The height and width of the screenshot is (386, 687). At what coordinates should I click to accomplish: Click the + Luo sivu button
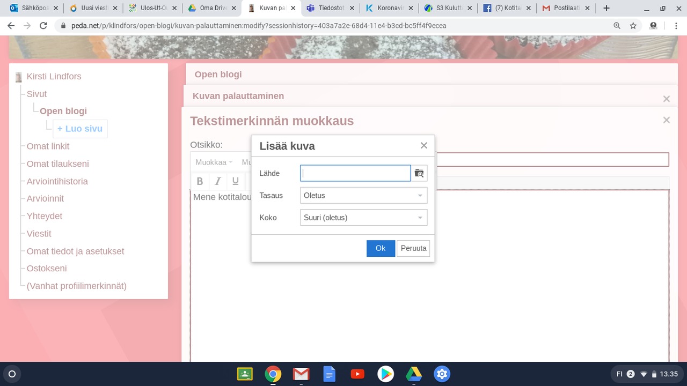click(80, 129)
